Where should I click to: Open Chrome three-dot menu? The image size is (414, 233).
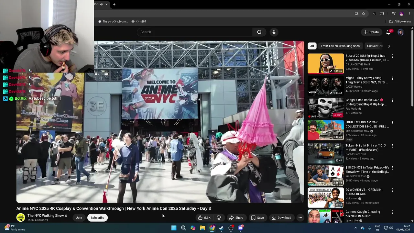pyautogui.click(x=409, y=14)
